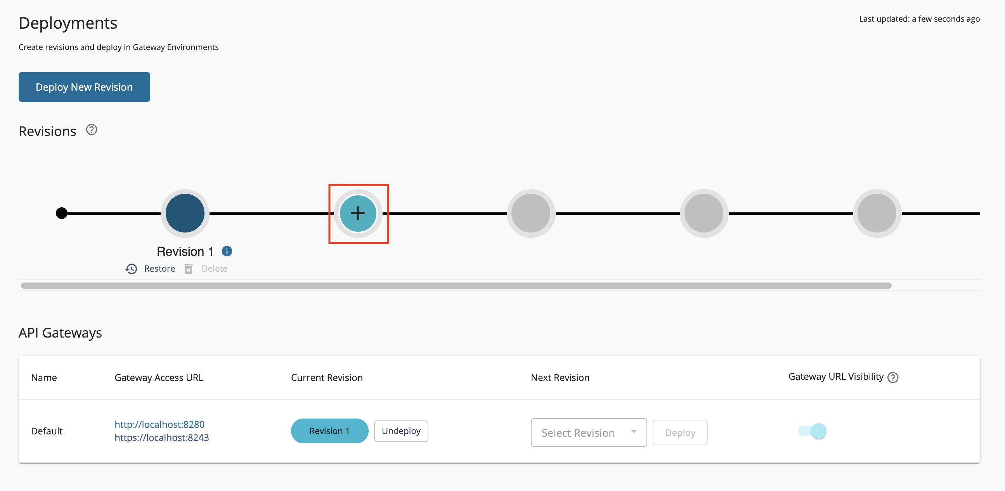Click the last gray revision slot
Image resolution: width=1005 pixels, height=491 pixels.
point(877,214)
